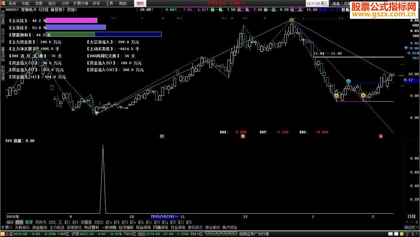Viewport: 420px width, 237px height.
Task: Select 技术分析 in the left sidebar
Action: click(3, 36)
